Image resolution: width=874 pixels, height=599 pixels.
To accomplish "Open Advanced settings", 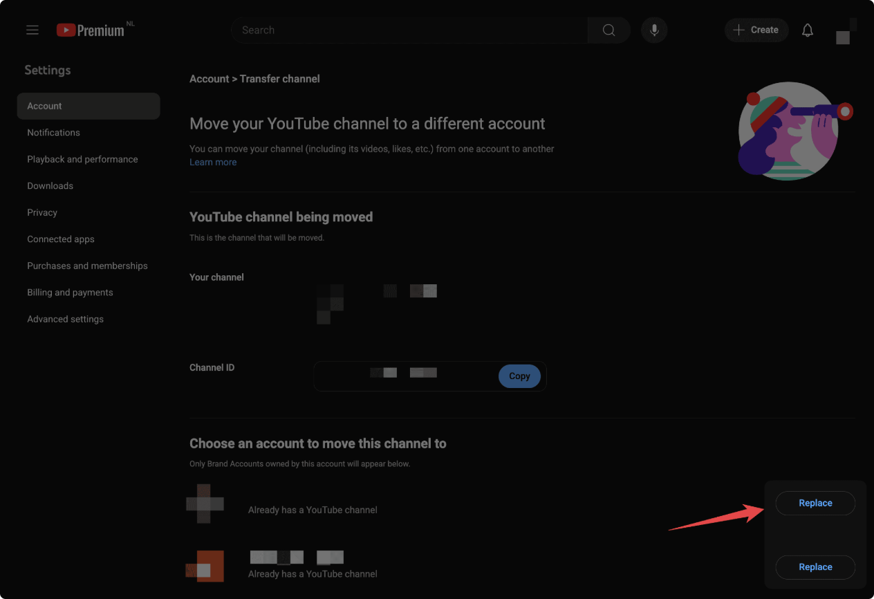I will coord(66,319).
